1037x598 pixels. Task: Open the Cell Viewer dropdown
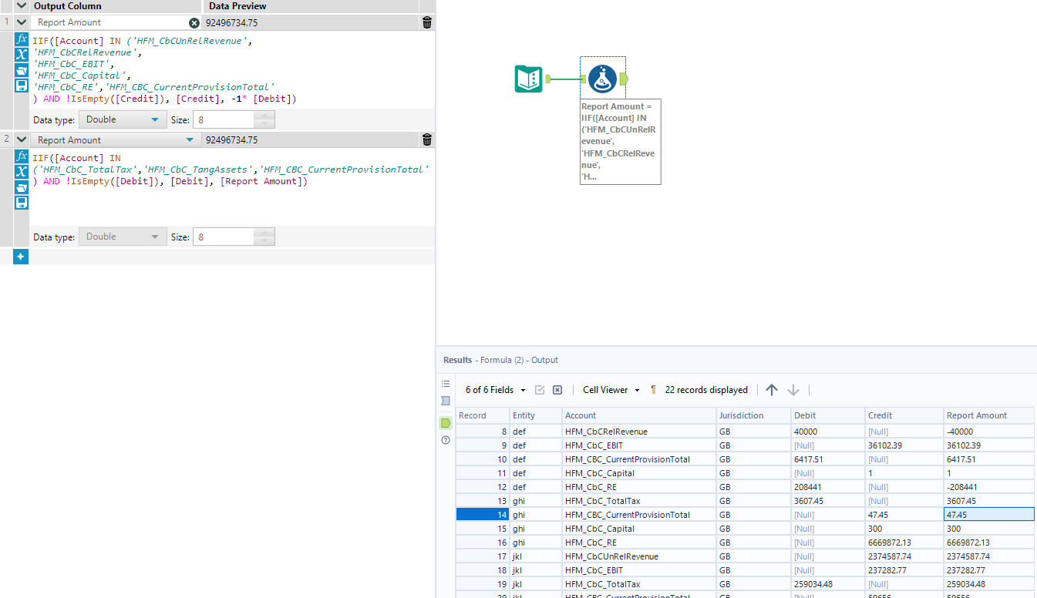pyautogui.click(x=611, y=390)
